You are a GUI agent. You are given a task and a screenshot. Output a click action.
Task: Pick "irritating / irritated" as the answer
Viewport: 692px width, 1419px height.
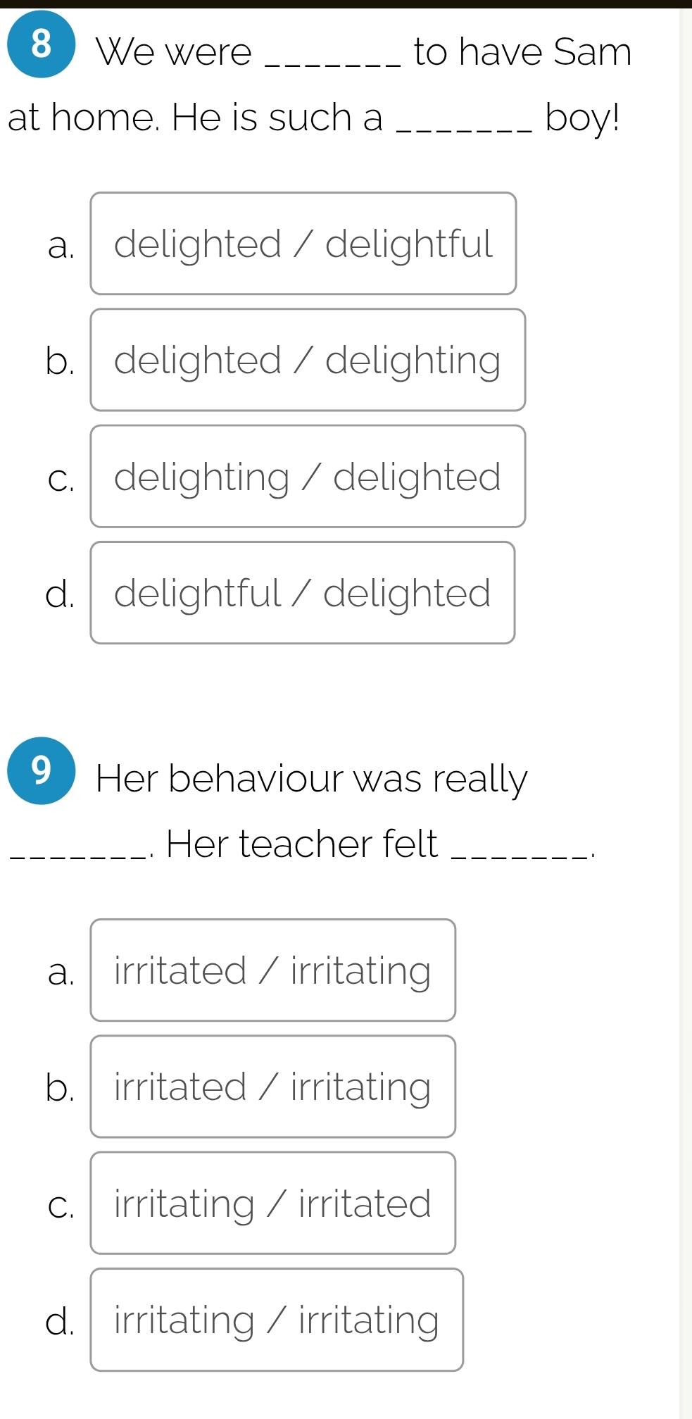coord(272,1204)
